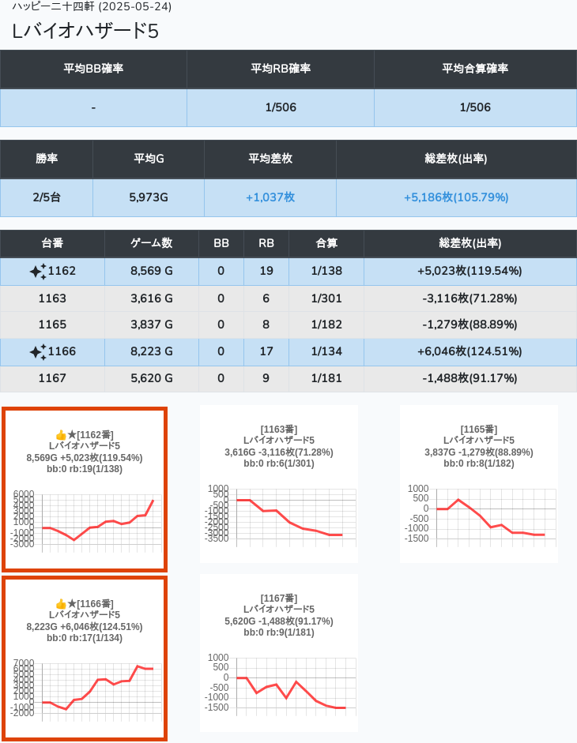This screenshot has width=577, height=743.
Task: Click the 5,620 G game count cell
Action: tap(152, 379)
